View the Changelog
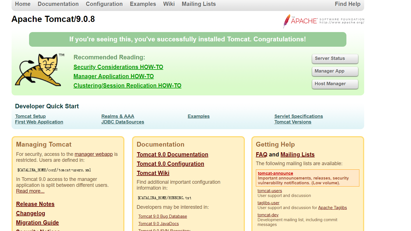The image size is (411, 231). [30, 213]
